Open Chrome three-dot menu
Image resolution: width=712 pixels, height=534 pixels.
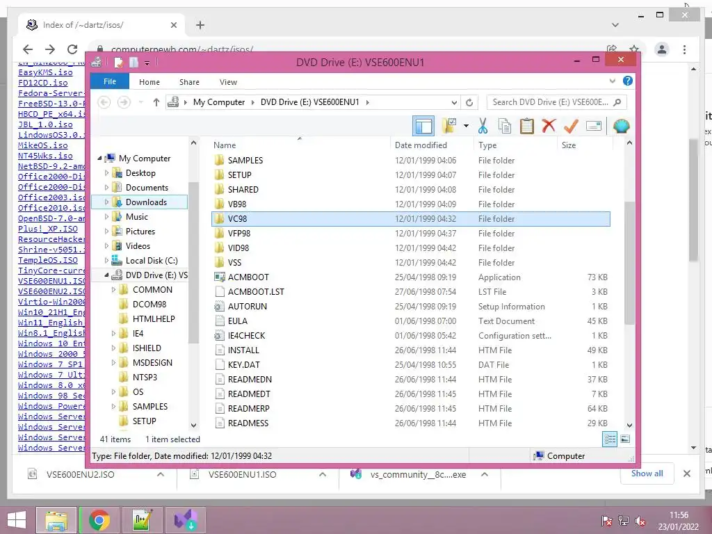coord(684,49)
